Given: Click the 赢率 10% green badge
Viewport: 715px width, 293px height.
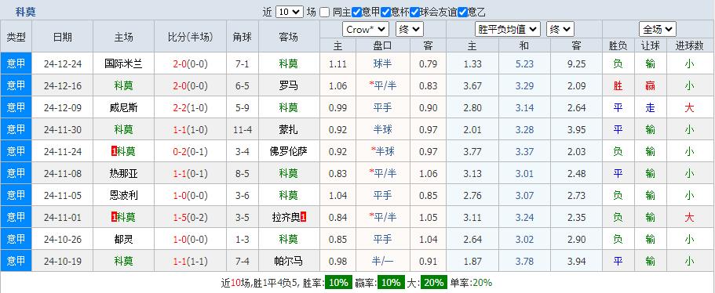Looking at the screenshot, I should click(391, 283).
